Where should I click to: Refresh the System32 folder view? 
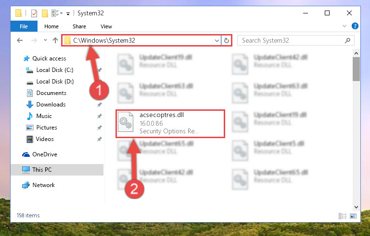coord(226,40)
